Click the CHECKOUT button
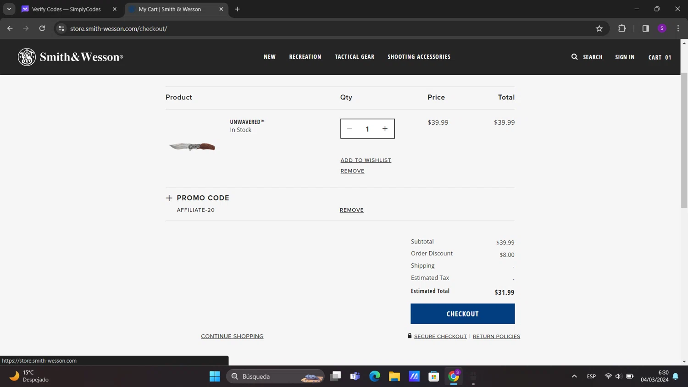The height and width of the screenshot is (387, 688). [462, 314]
